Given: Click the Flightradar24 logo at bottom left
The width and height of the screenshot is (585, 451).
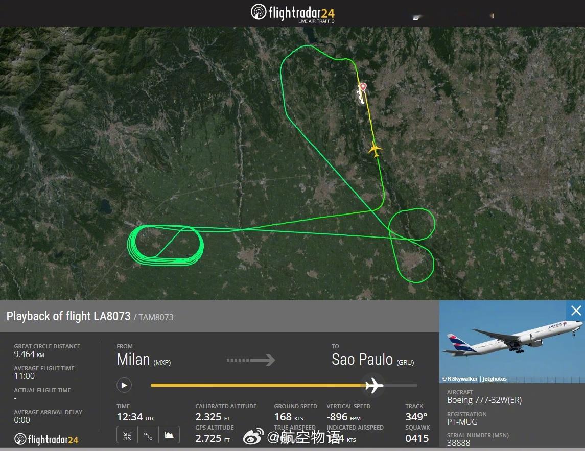Looking at the screenshot, I should point(46,439).
